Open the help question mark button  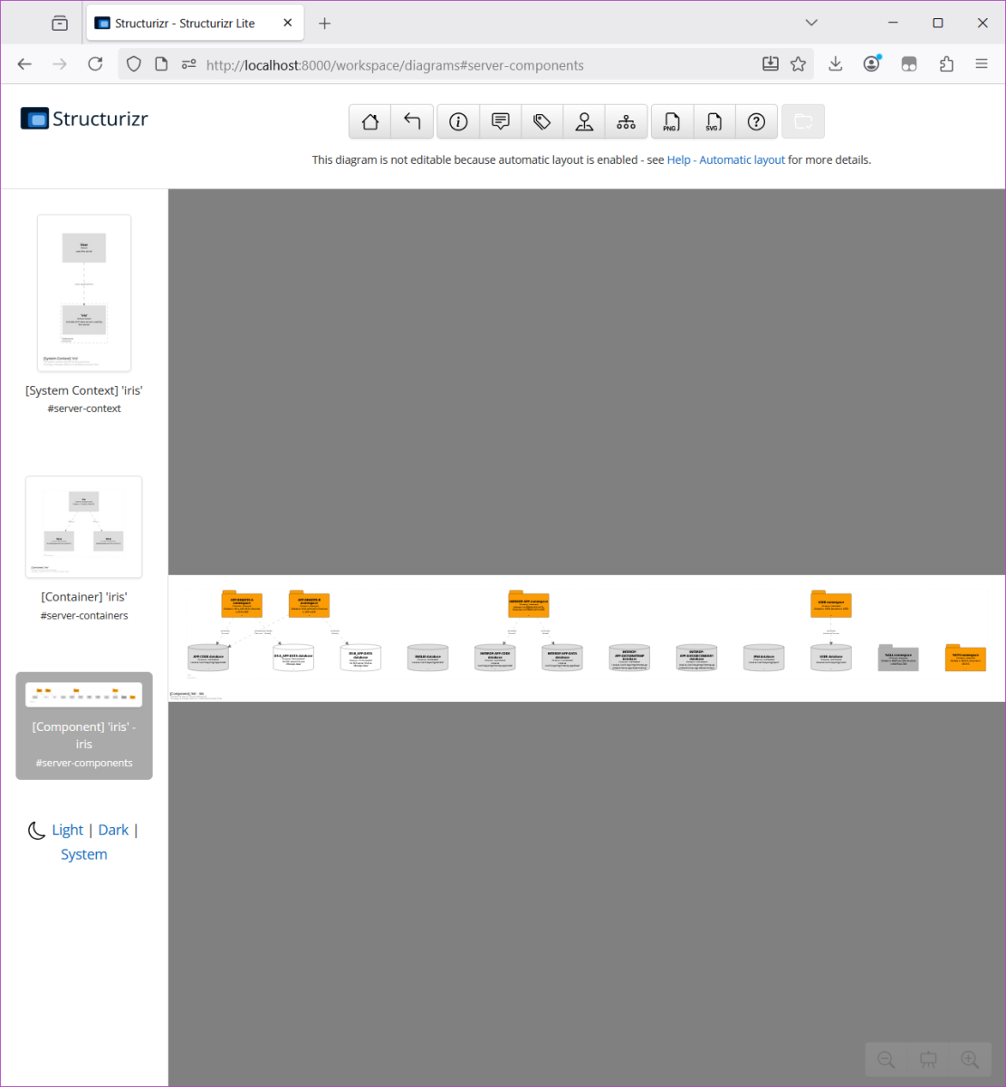point(756,121)
